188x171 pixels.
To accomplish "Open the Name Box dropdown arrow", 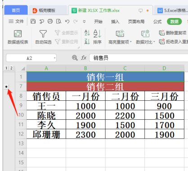I will click(x=55, y=58).
